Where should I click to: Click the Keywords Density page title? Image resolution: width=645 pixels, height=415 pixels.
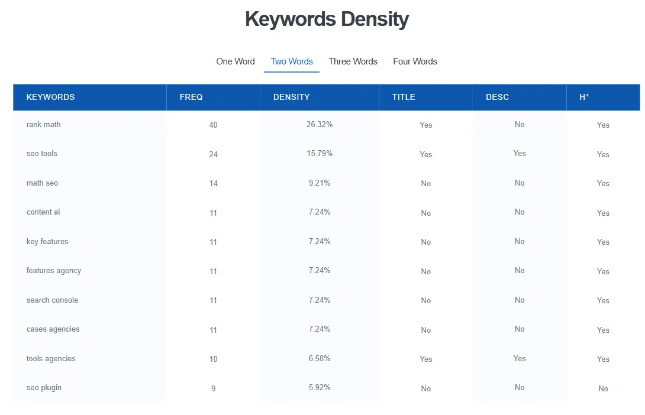pos(327,18)
